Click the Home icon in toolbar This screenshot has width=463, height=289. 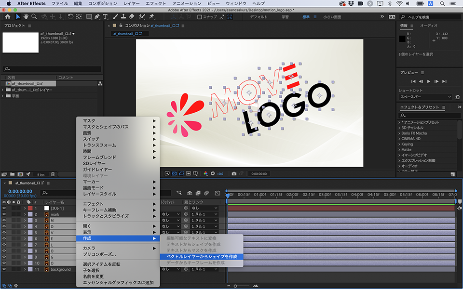(8, 17)
